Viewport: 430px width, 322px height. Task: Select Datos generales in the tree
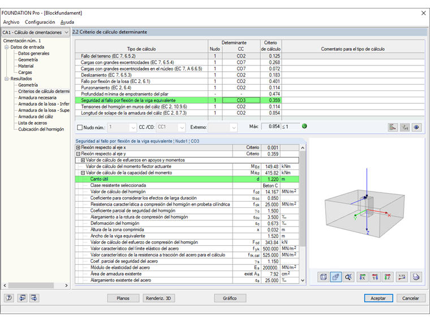tap(34, 54)
